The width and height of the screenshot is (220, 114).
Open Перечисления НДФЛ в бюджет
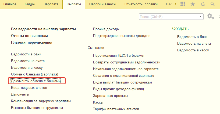119,56
